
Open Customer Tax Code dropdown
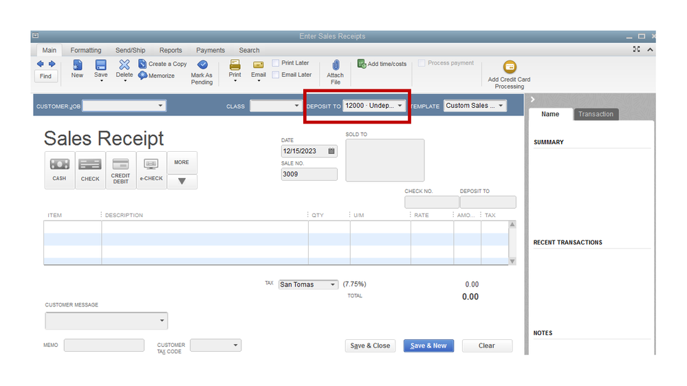pos(235,345)
